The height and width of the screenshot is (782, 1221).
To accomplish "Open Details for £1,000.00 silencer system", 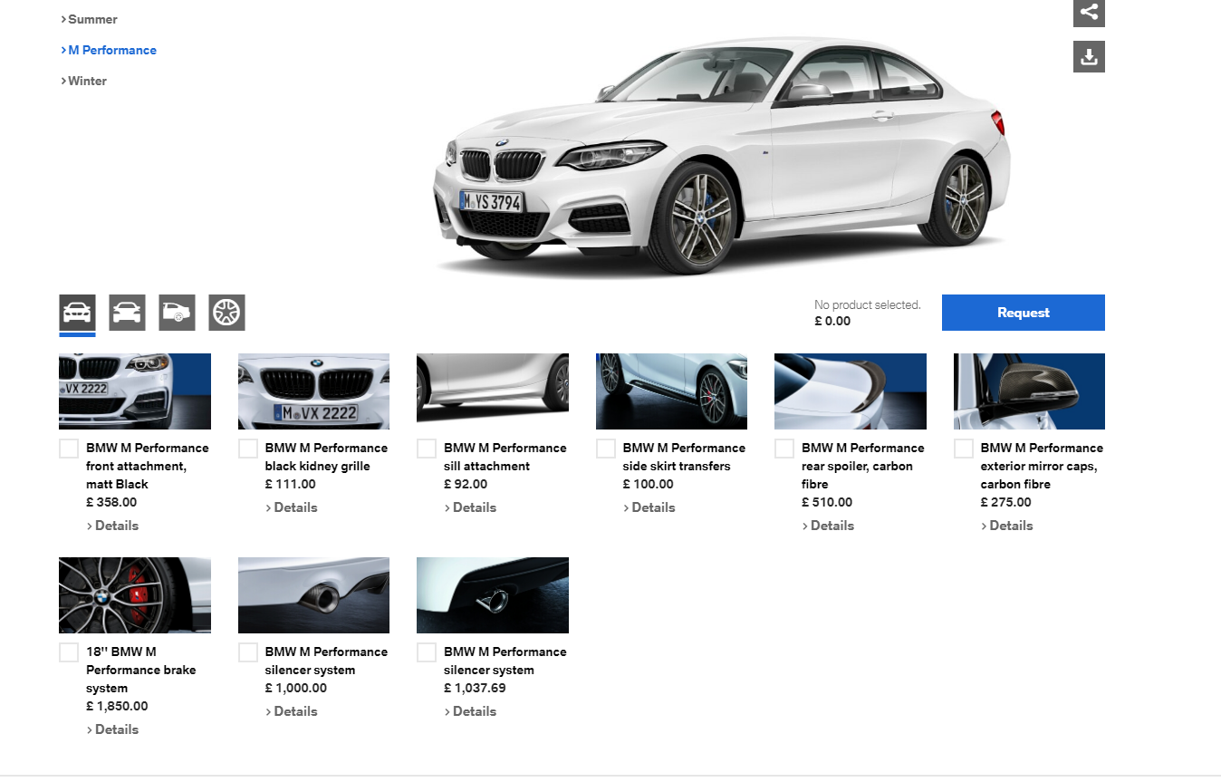I will pyautogui.click(x=292, y=711).
